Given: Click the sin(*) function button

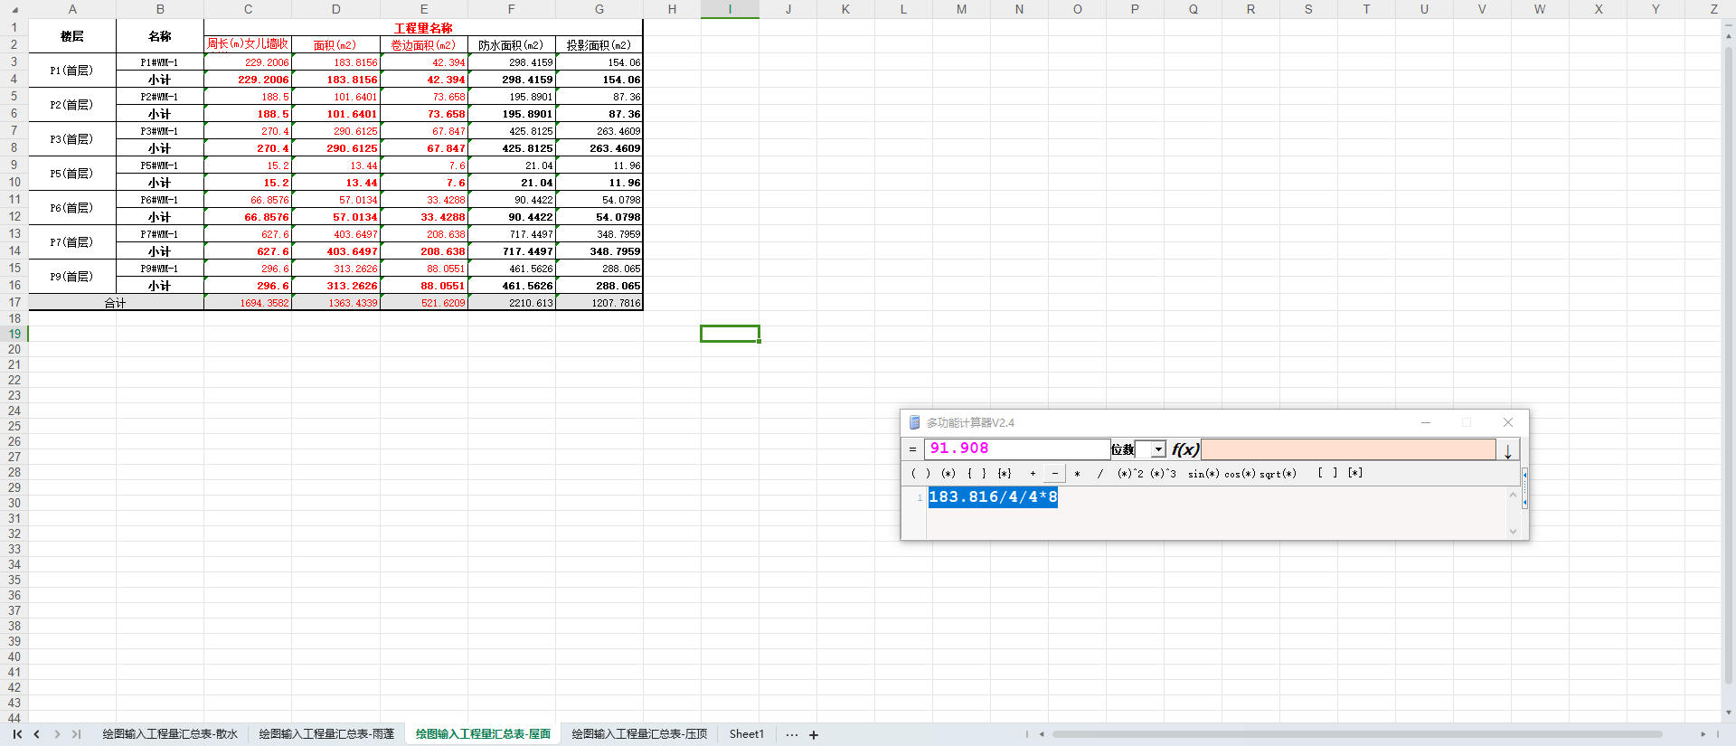Looking at the screenshot, I should point(1203,474).
